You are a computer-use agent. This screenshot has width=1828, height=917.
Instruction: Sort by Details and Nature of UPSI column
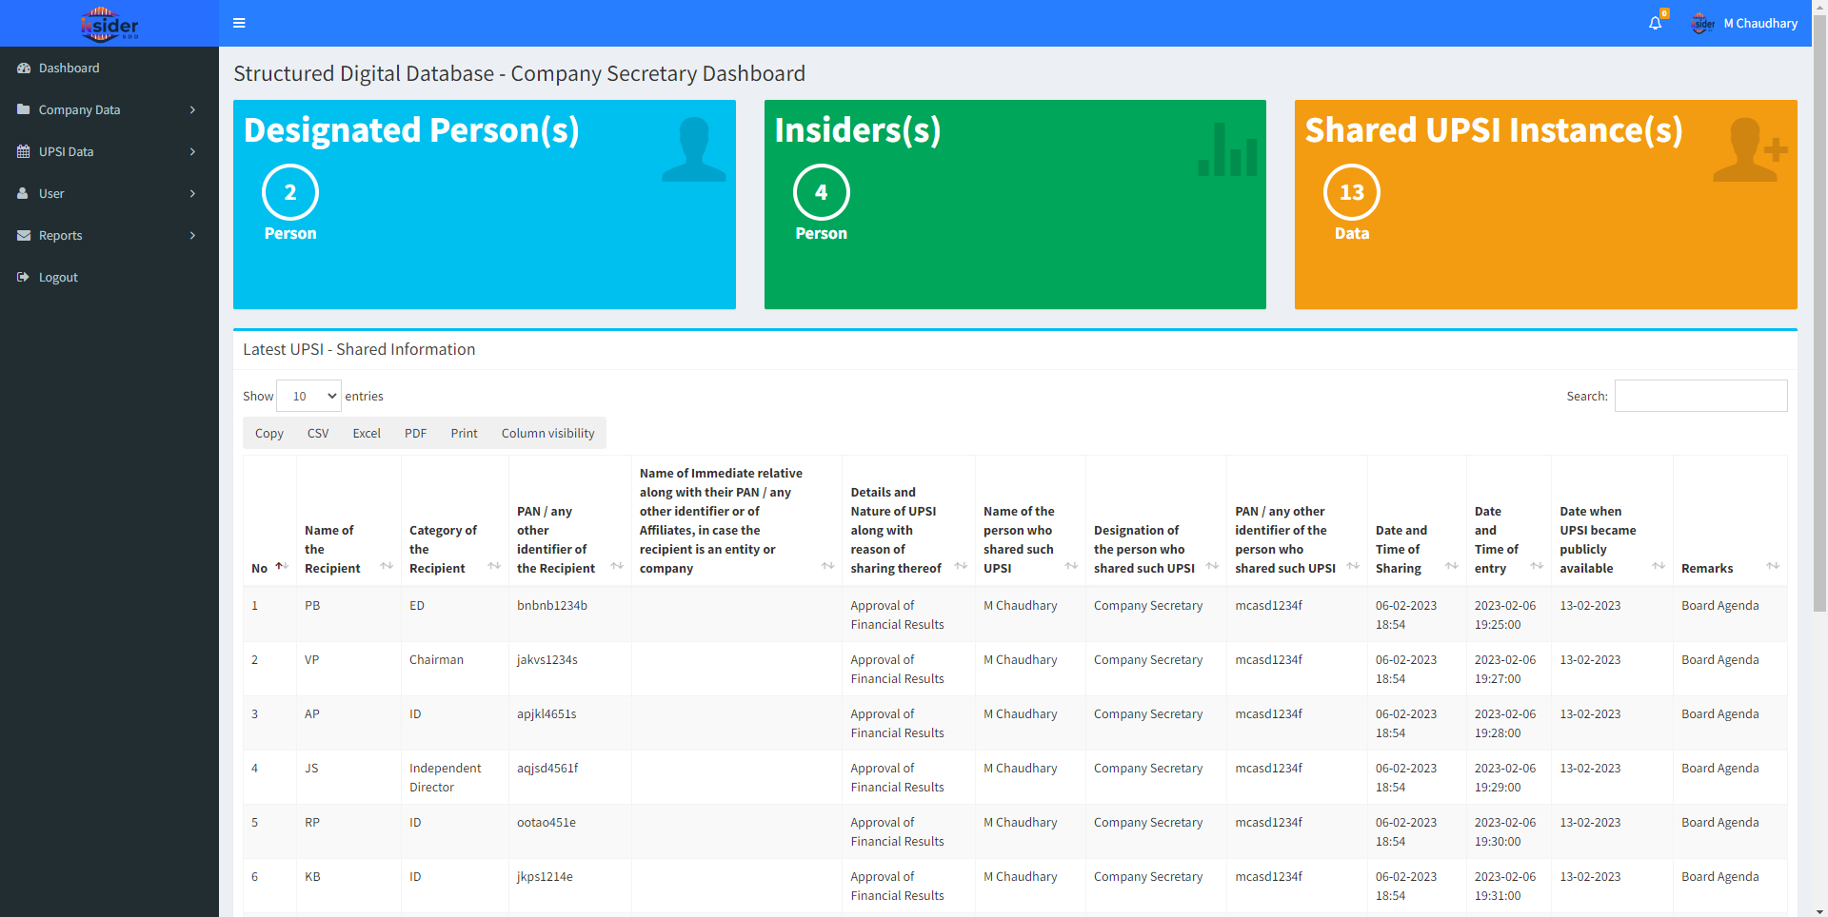[961, 567]
